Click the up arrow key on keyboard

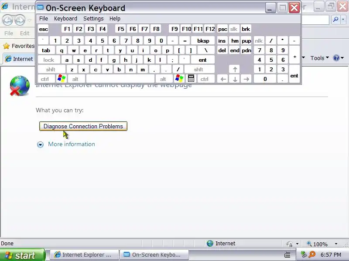tap(235, 70)
